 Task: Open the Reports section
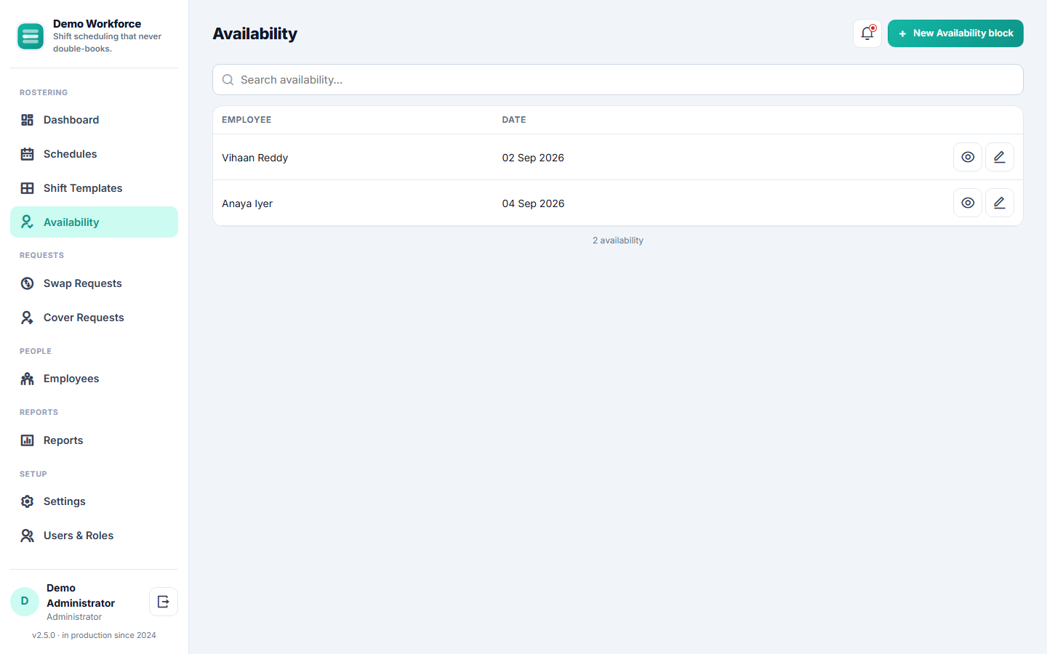coord(94,440)
